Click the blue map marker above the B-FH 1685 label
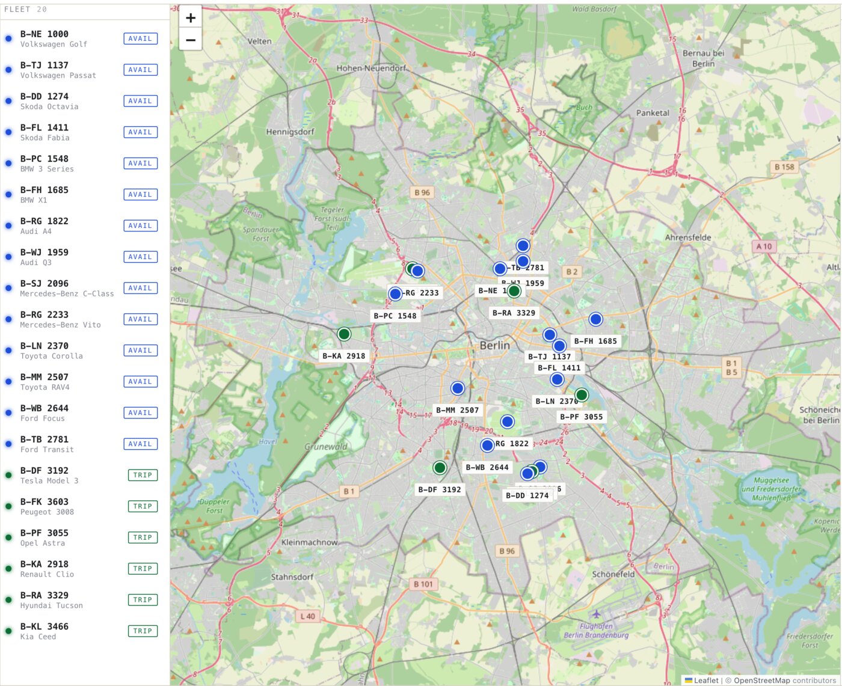 coord(595,319)
